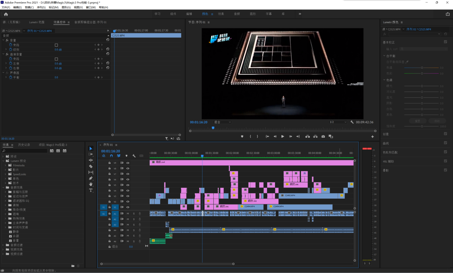Toggle 基本校正 checkbox in Lumetri
Screen dimensions: 453x273
(445, 42)
